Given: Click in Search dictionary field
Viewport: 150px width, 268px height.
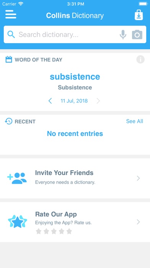Looking at the screenshot, I should pos(68,35).
